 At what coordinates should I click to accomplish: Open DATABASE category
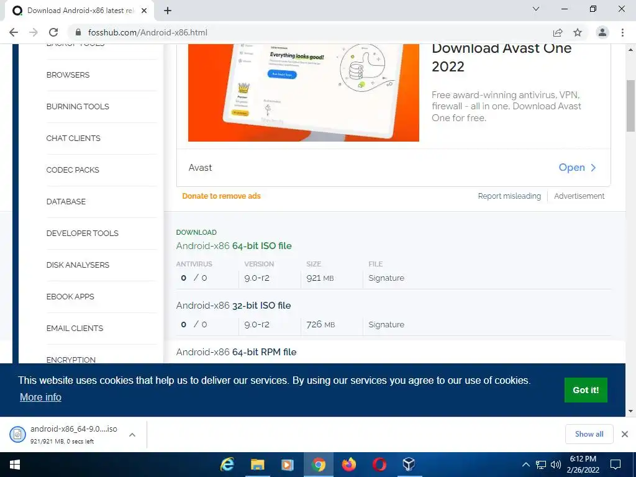(x=66, y=202)
